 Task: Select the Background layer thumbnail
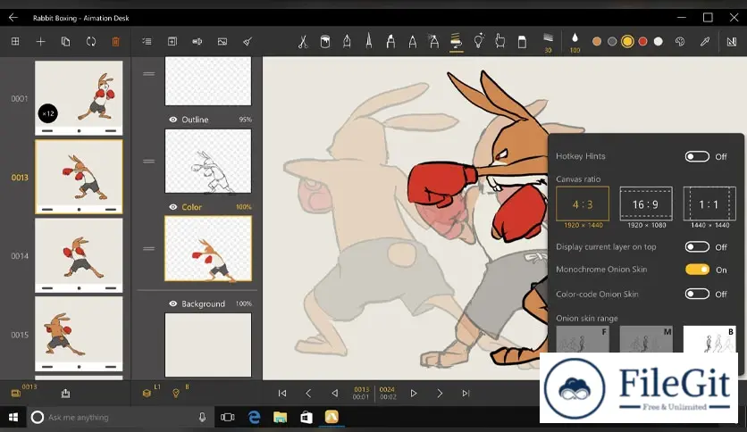207,345
